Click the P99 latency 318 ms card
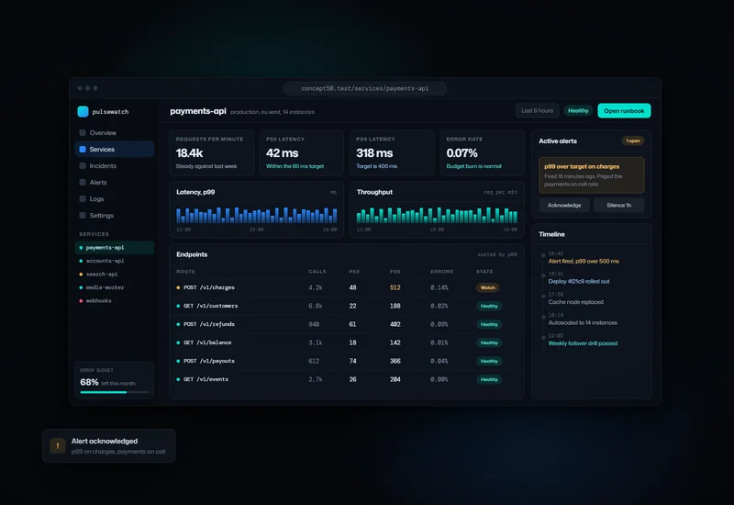 tap(392, 152)
